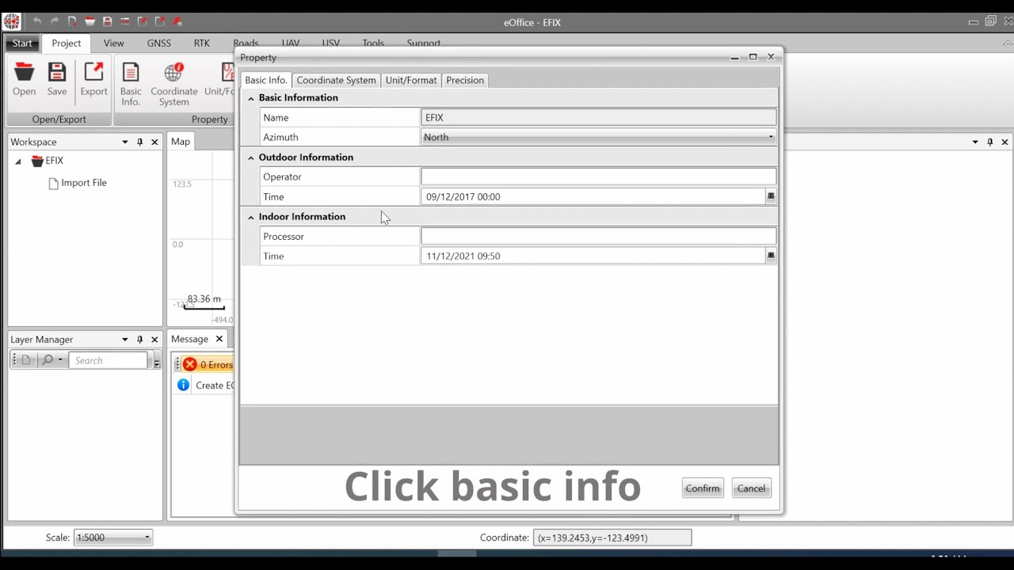Click the Basic Info. ribbon icon
1014x570 pixels.
(131, 73)
